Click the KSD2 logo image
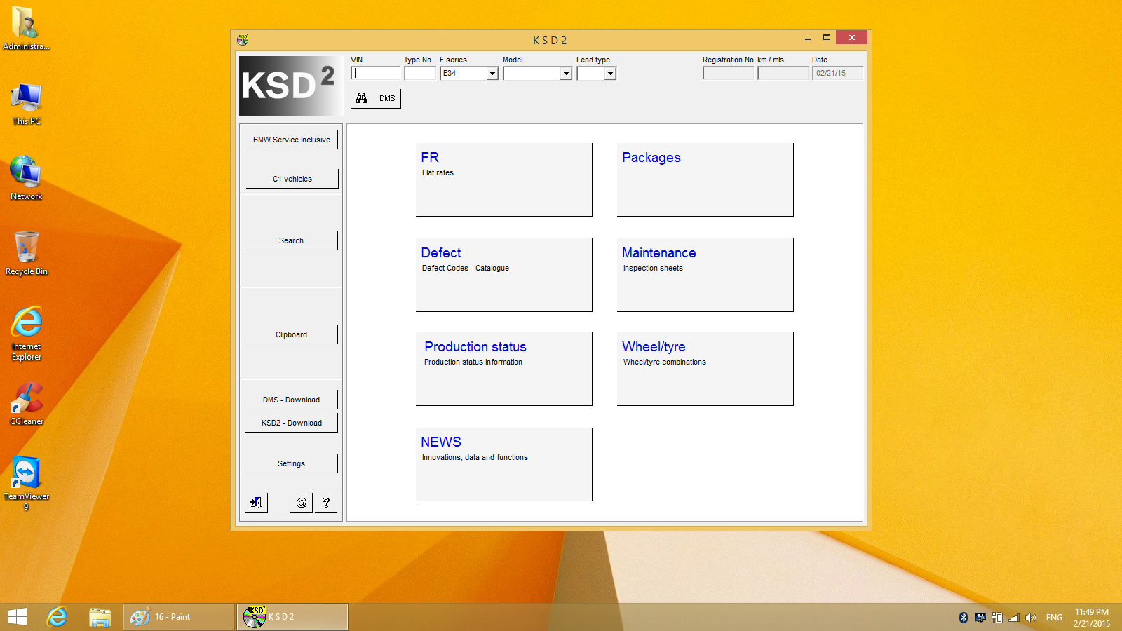 click(291, 86)
